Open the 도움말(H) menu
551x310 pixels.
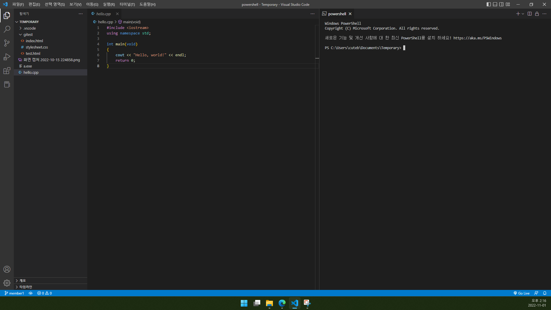tap(148, 4)
